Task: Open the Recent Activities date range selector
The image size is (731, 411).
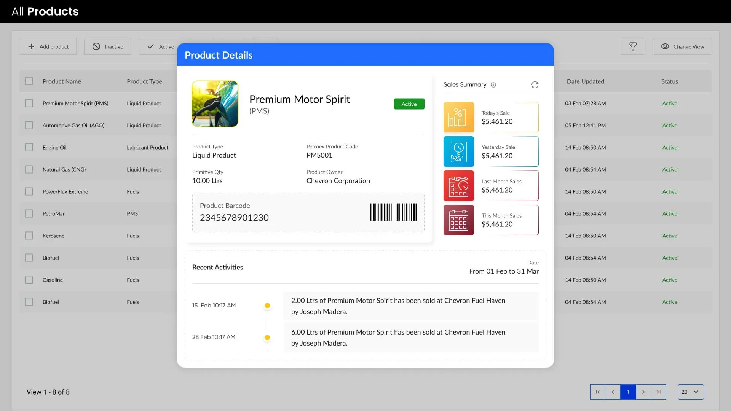Action: (x=503, y=271)
